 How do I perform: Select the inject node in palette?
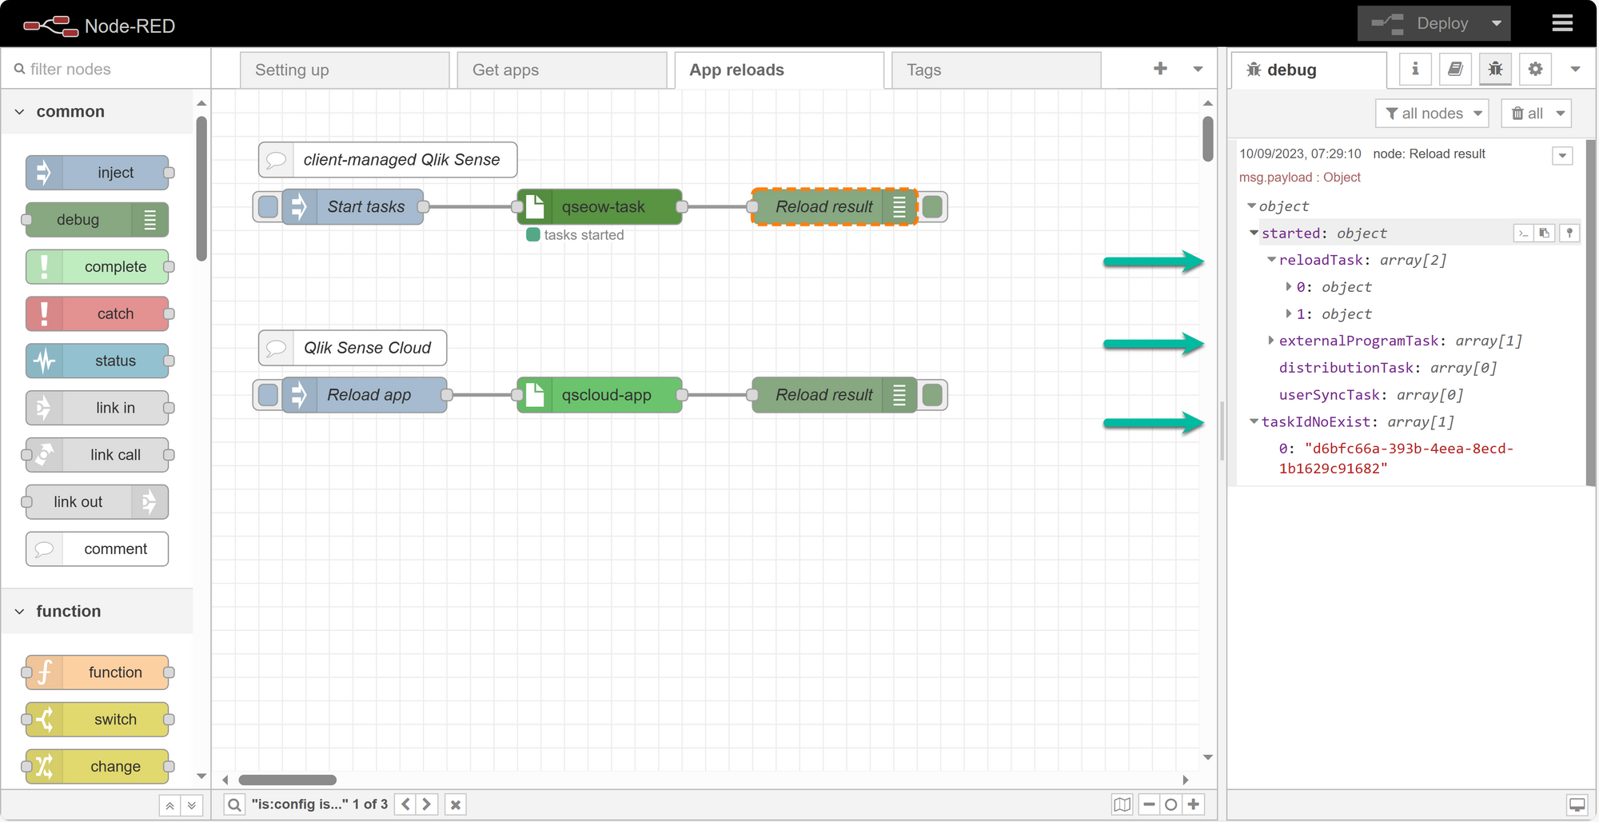[x=98, y=173]
